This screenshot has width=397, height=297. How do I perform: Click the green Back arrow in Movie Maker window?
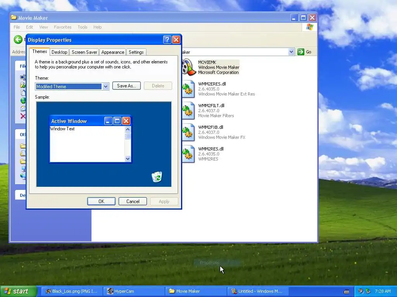18,39
